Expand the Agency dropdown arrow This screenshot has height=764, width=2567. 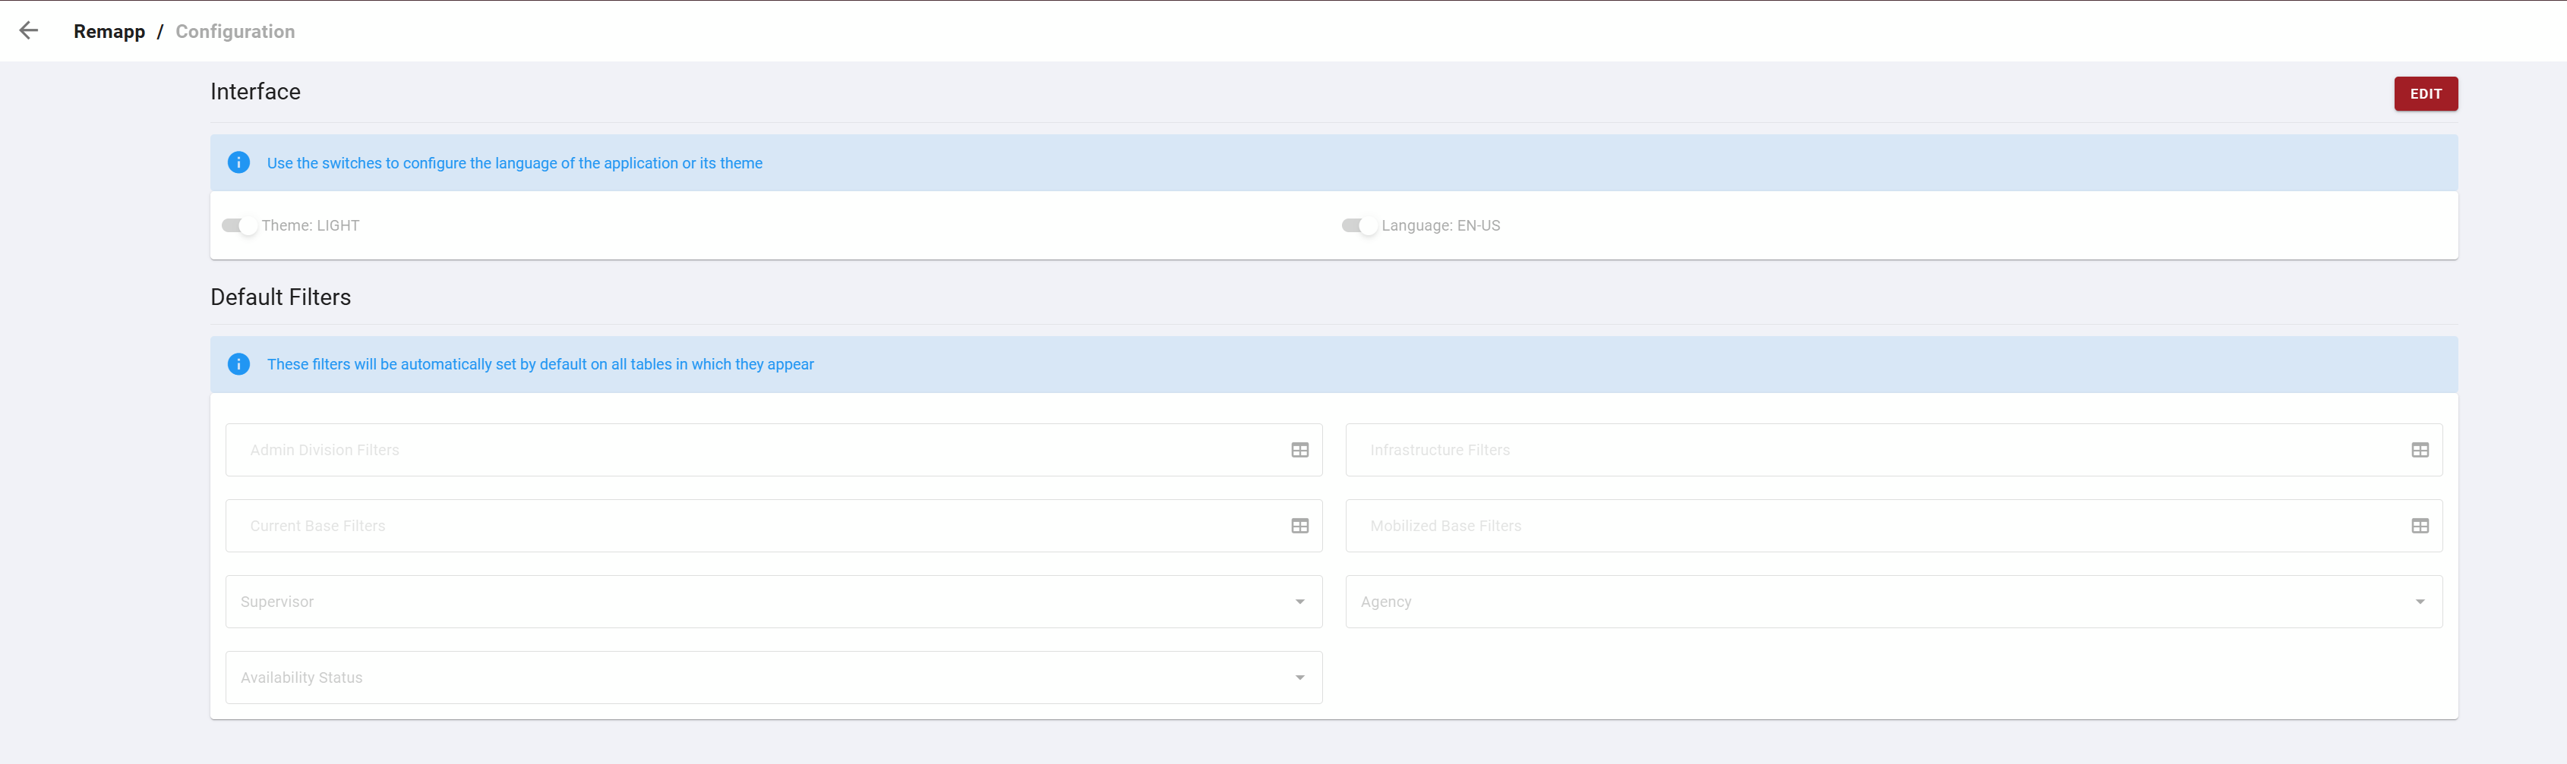pos(2420,602)
